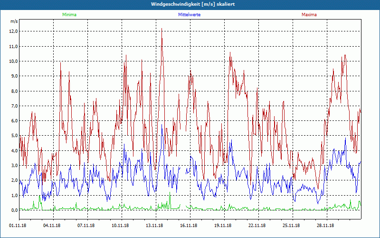Click the 25.11.18 date label
This screenshot has height=238, width=380.
pyautogui.click(x=291, y=225)
